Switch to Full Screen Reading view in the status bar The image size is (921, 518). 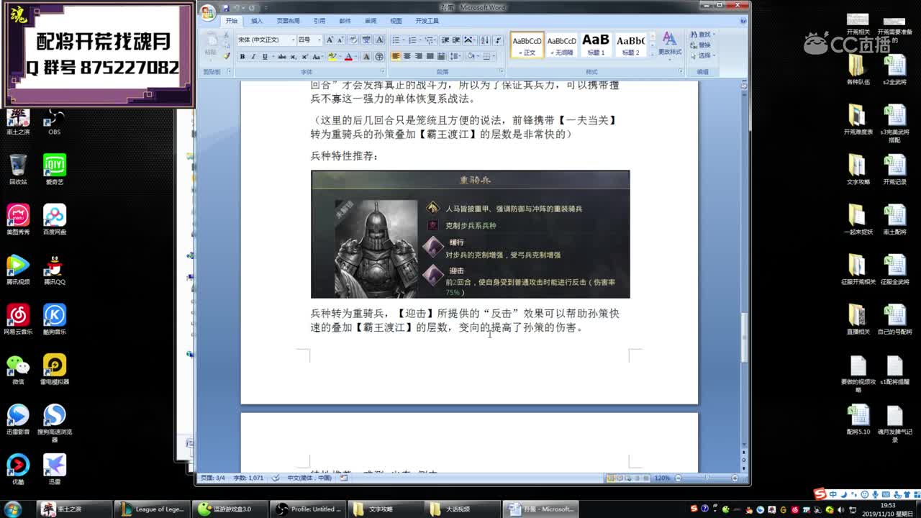[x=621, y=478]
